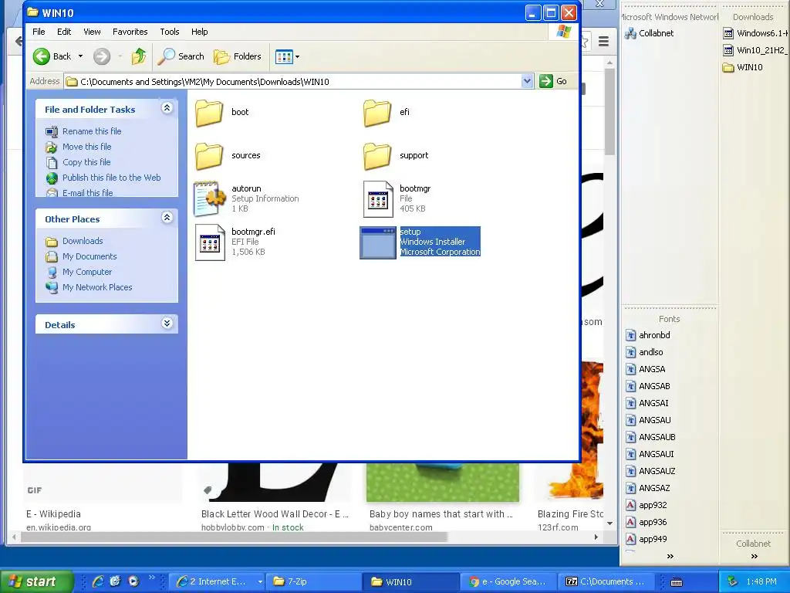This screenshot has height=593, width=790.
Task: Open My Computer in Other Places
Action: pos(87,272)
